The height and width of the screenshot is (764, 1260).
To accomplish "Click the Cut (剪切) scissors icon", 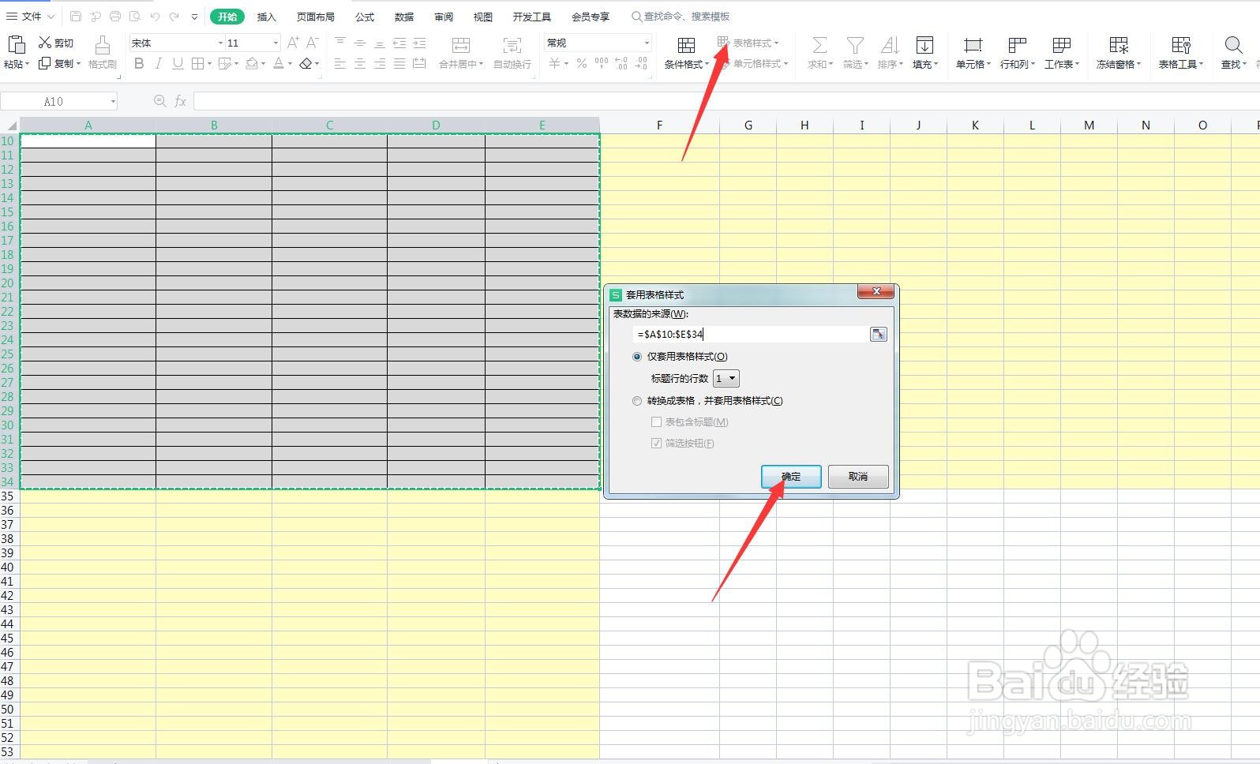I will [x=45, y=43].
